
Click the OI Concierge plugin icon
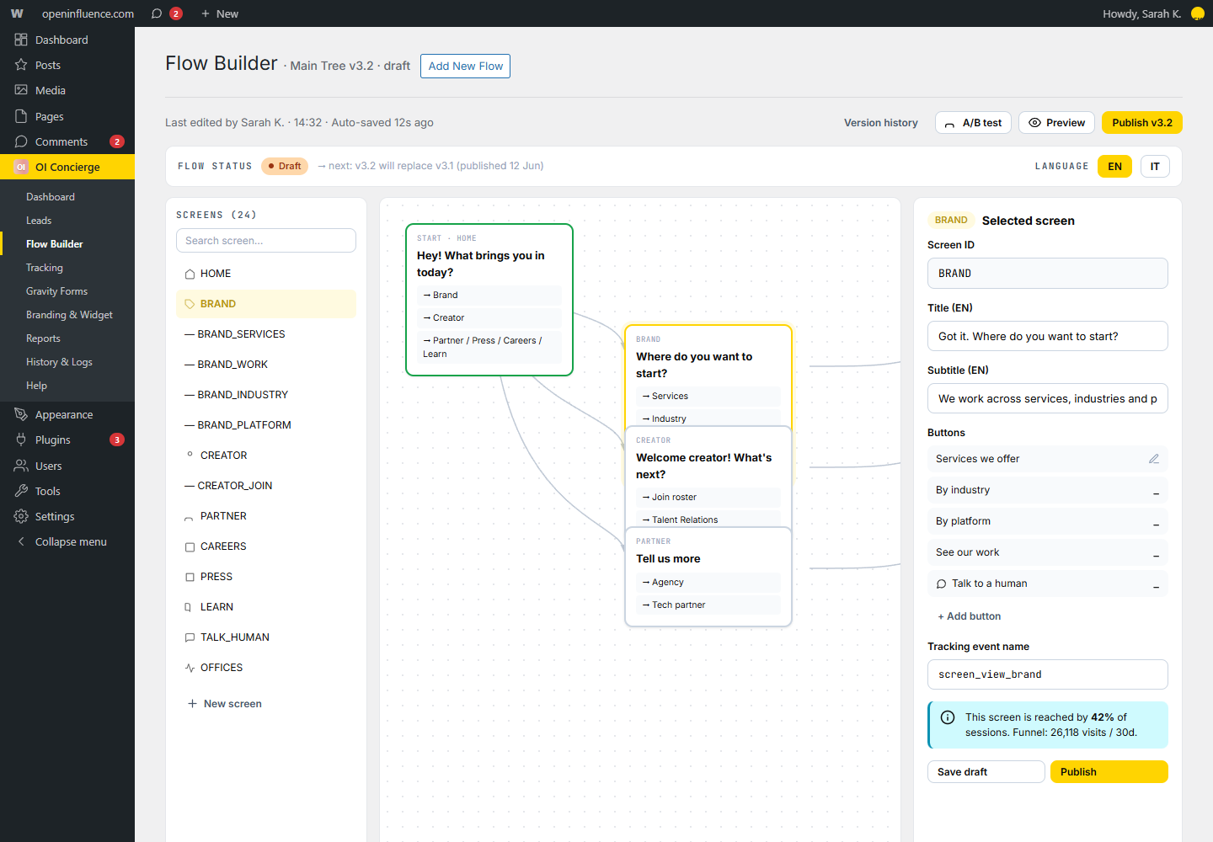click(x=21, y=167)
